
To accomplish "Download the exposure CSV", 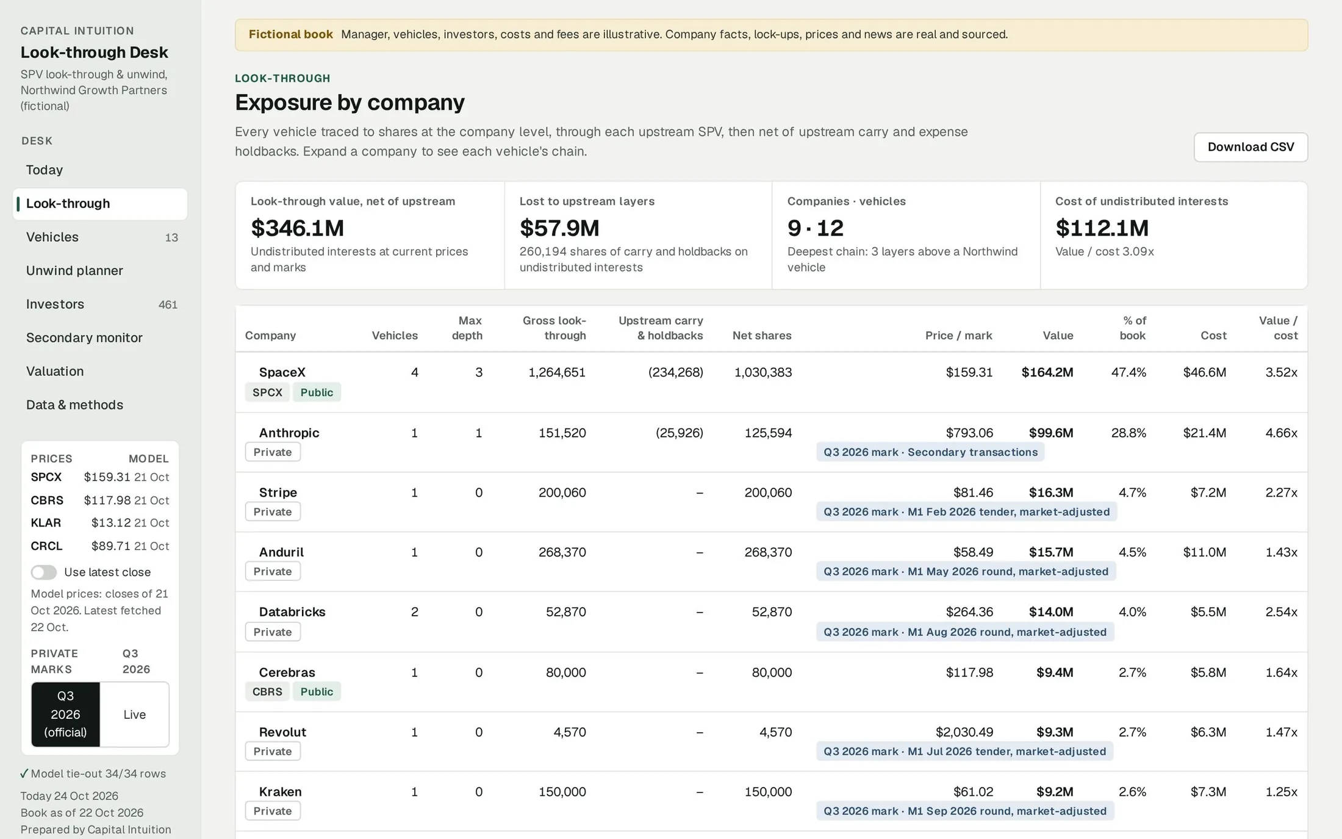I will (1250, 147).
